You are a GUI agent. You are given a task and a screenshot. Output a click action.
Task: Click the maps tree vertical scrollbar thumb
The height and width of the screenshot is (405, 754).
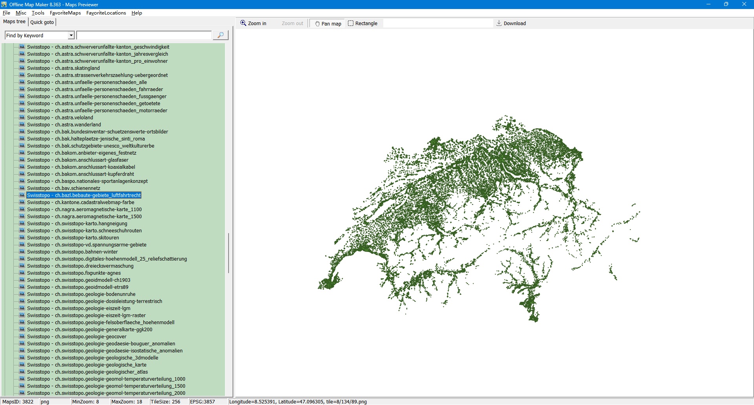click(x=228, y=253)
